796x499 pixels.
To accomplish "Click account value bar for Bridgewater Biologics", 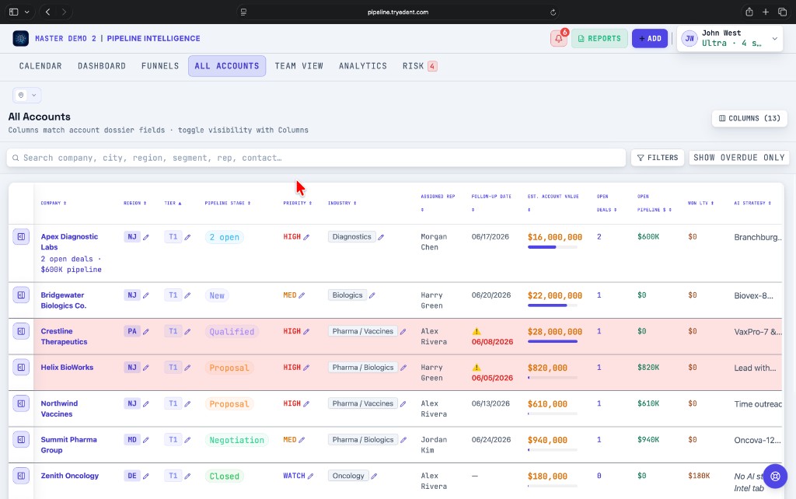I will pos(553,305).
